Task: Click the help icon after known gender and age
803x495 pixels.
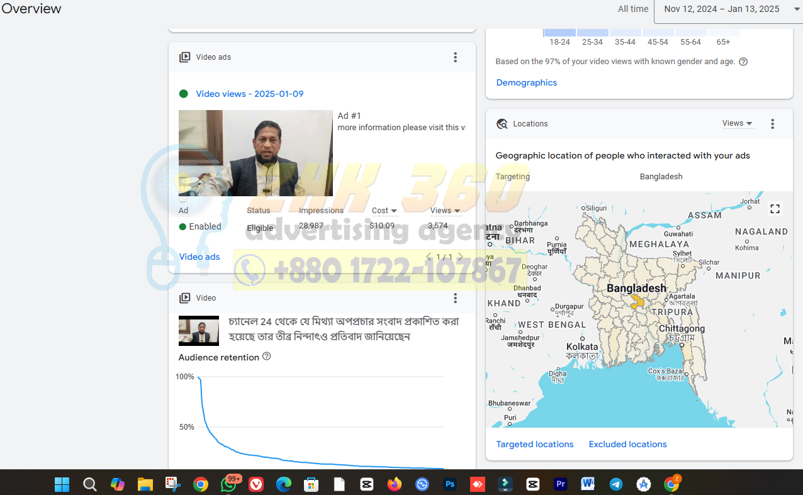Action: (x=743, y=62)
